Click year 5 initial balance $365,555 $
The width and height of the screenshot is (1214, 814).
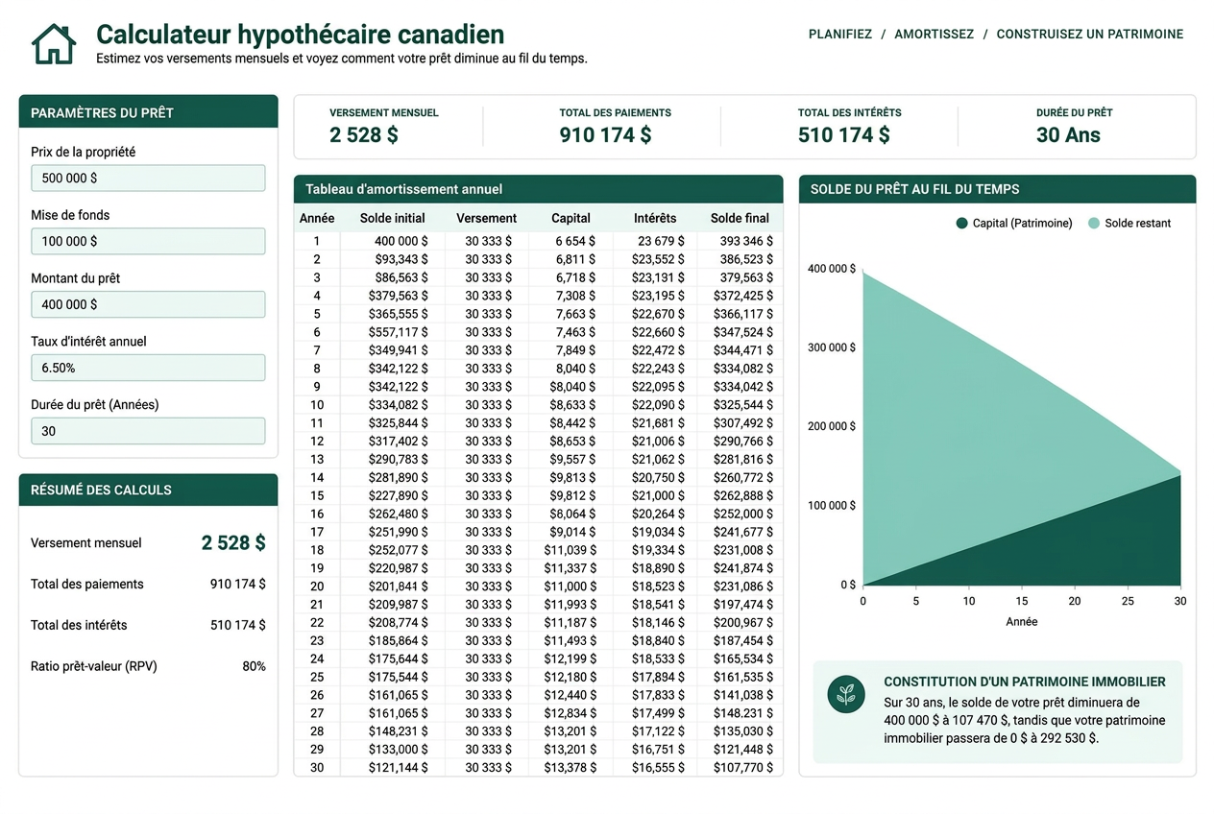coord(399,314)
